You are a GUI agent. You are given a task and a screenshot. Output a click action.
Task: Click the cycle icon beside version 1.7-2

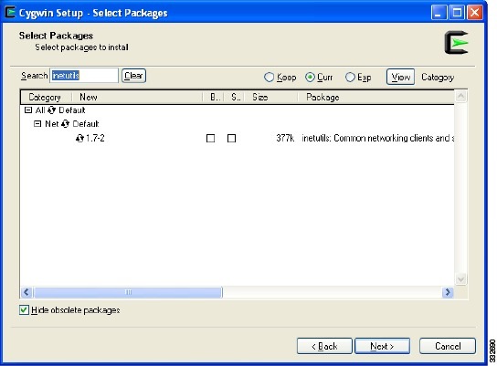(79, 138)
